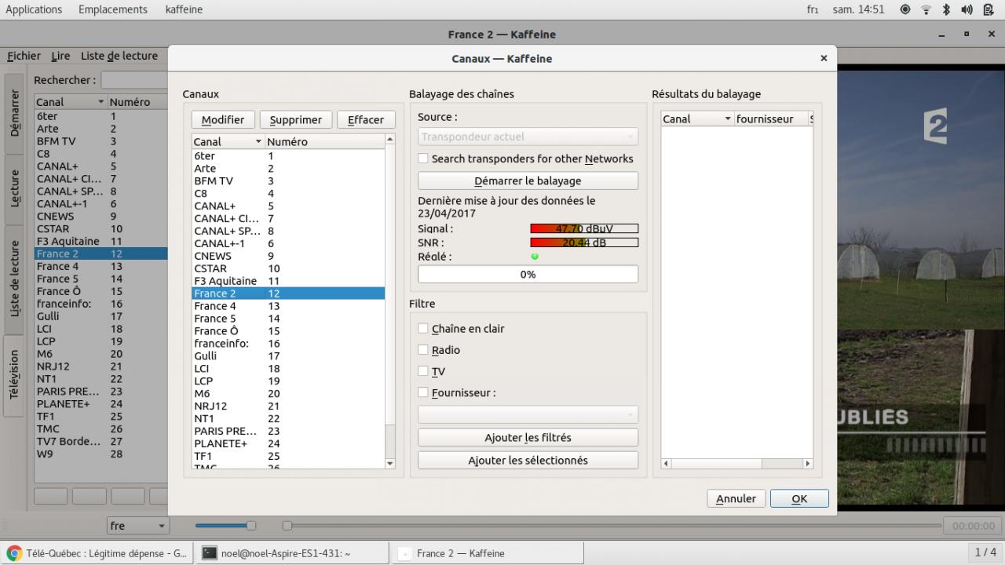This screenshot has height=565, width=1005.
Task: Open the Lire menu
Action: (60, 56)
